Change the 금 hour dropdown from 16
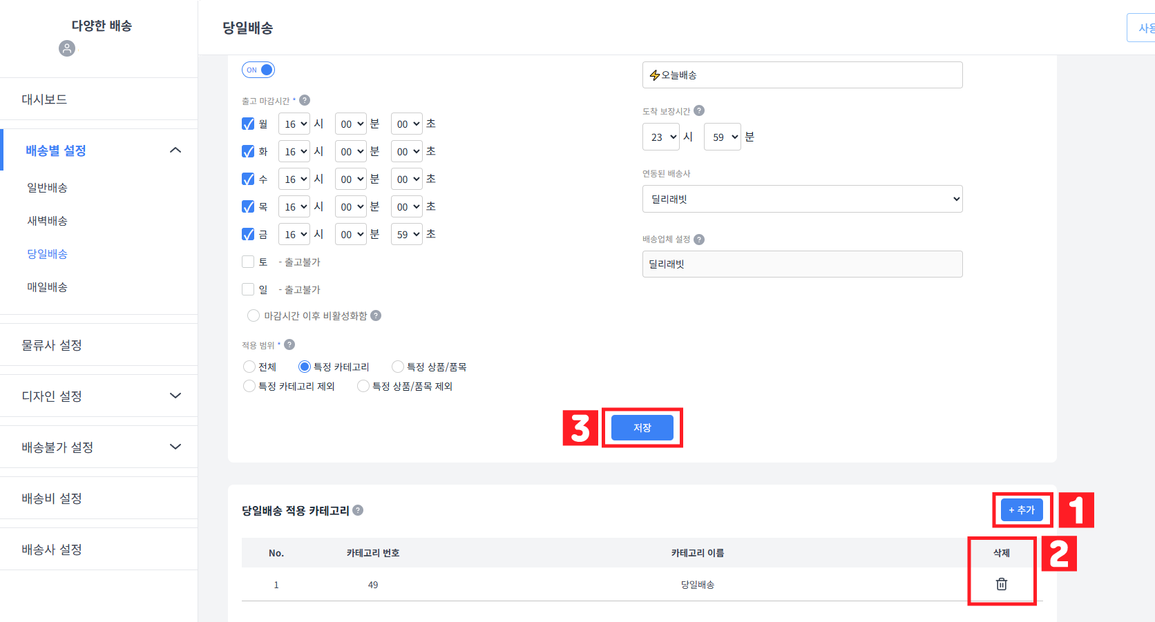This screenshot has height=622, width=1155. pyautogui.click(x=294, y=233)
